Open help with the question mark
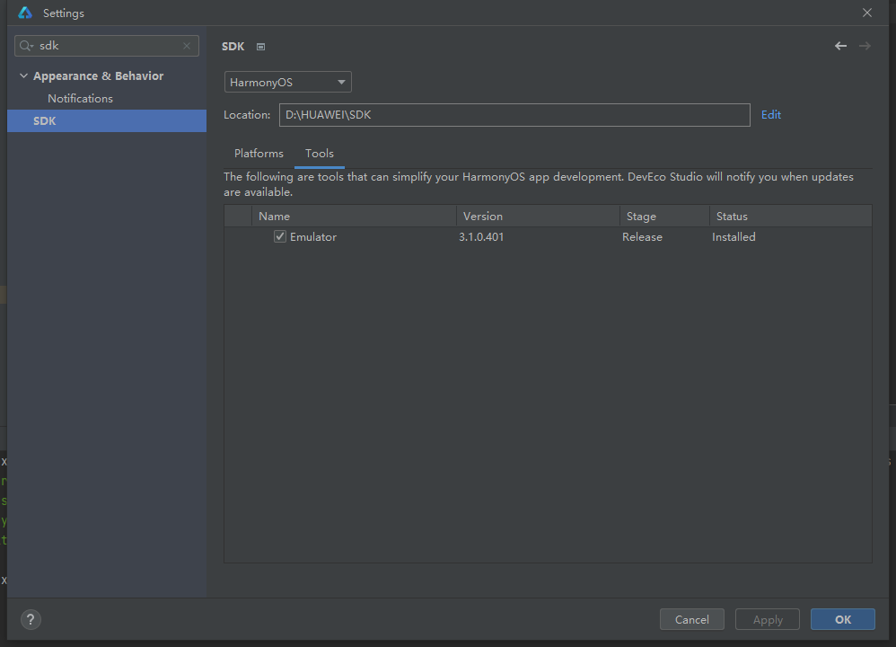This screenshot has height=647, width=896. pos(31,619)
